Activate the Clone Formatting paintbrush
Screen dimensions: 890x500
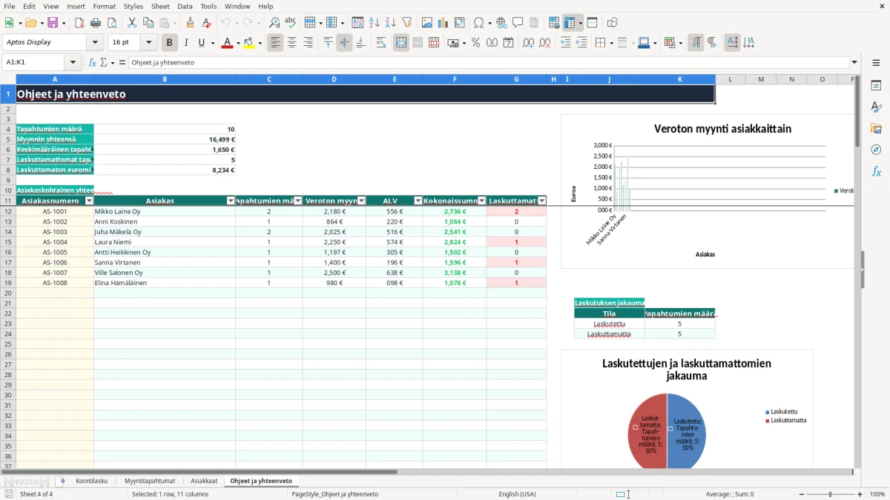click(x=190, y=23)
